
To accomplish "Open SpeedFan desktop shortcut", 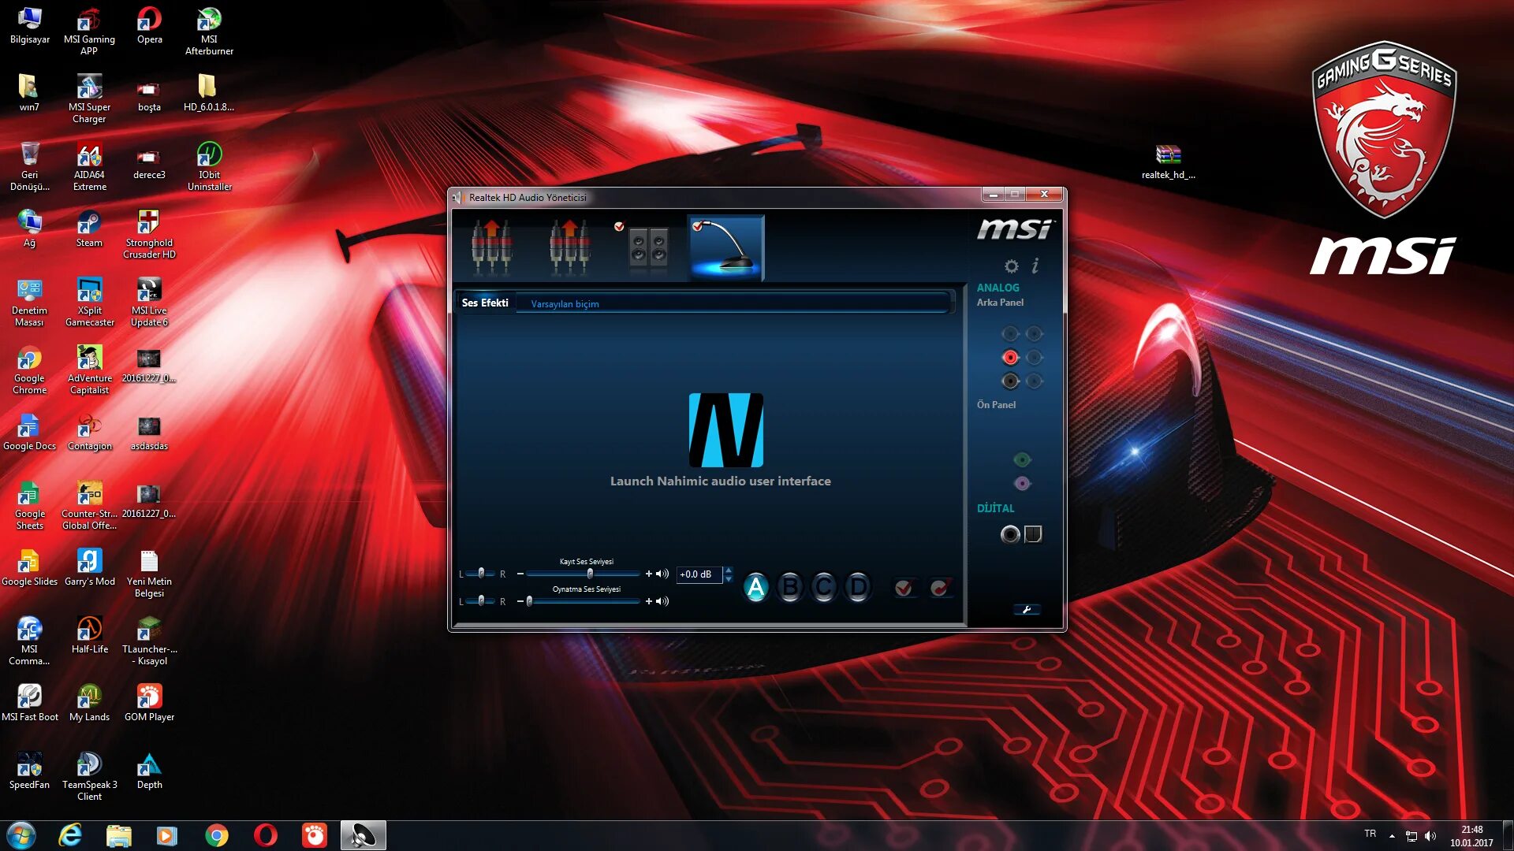I will click(x=29, y=771).
